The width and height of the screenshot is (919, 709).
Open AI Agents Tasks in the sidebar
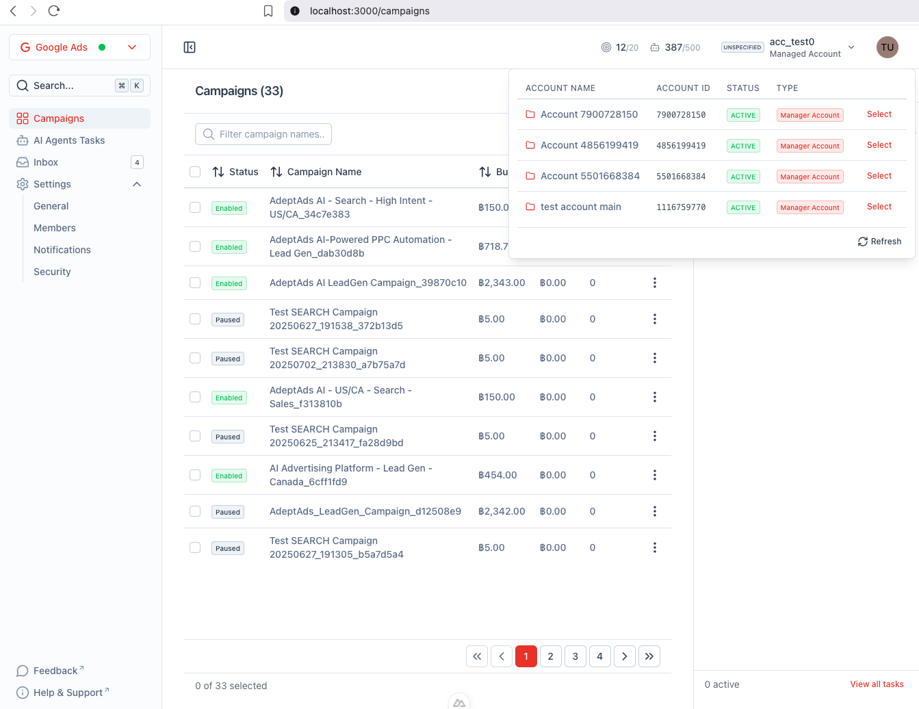[x=69, y=140]
